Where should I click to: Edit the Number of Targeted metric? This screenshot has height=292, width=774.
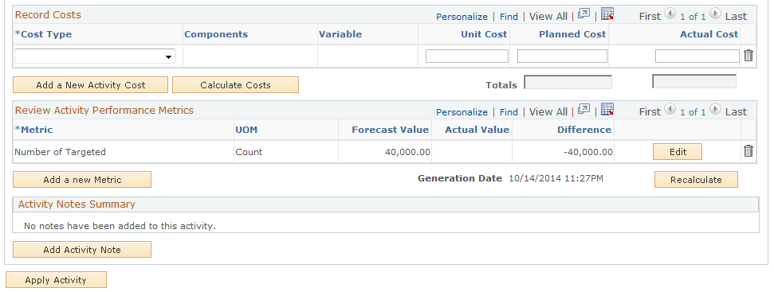[x=678, y=152]
